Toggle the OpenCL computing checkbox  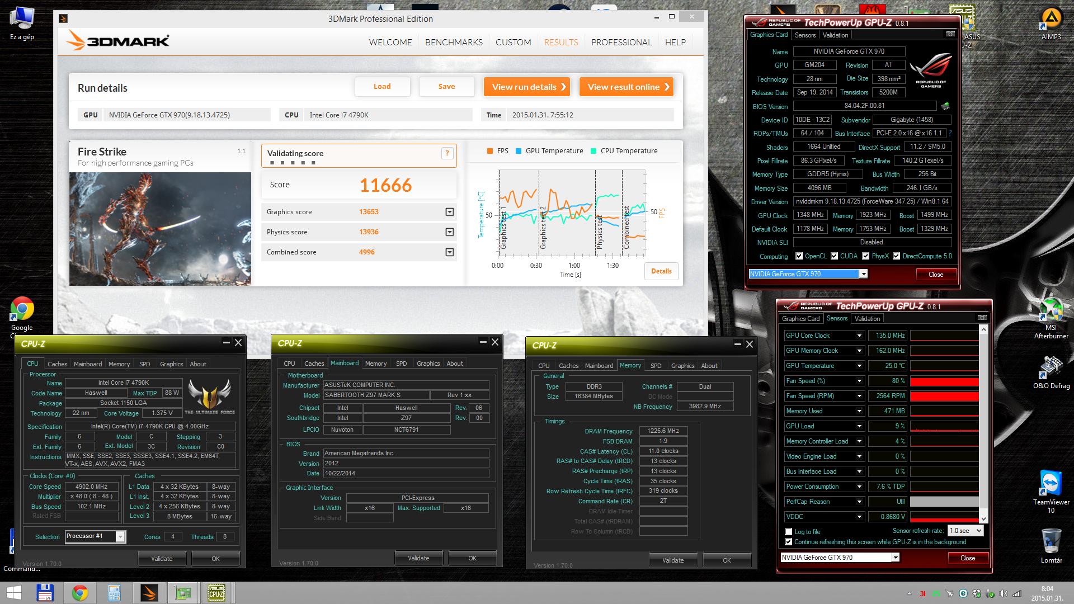pos(799,256)
